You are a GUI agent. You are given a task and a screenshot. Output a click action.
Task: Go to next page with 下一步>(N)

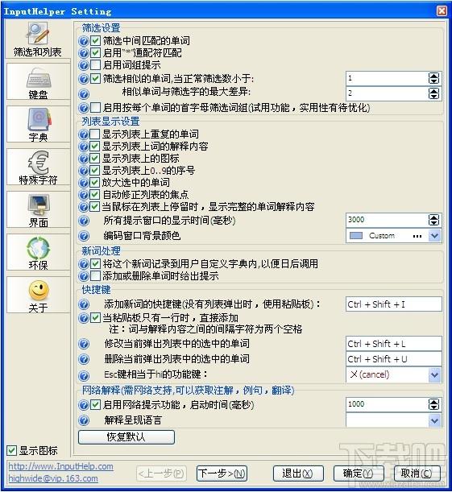click(222, 473)
